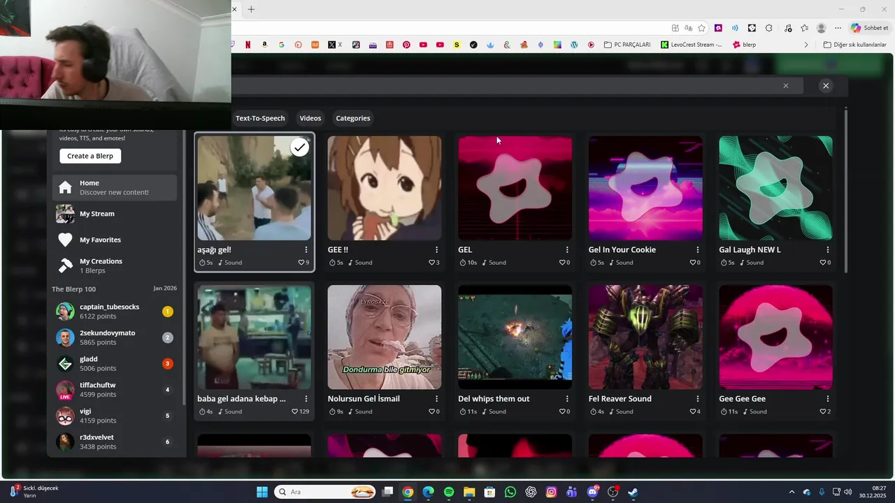Favorite the 'GEL' sound with heart
895x503 pixels.
coord(562,263)
